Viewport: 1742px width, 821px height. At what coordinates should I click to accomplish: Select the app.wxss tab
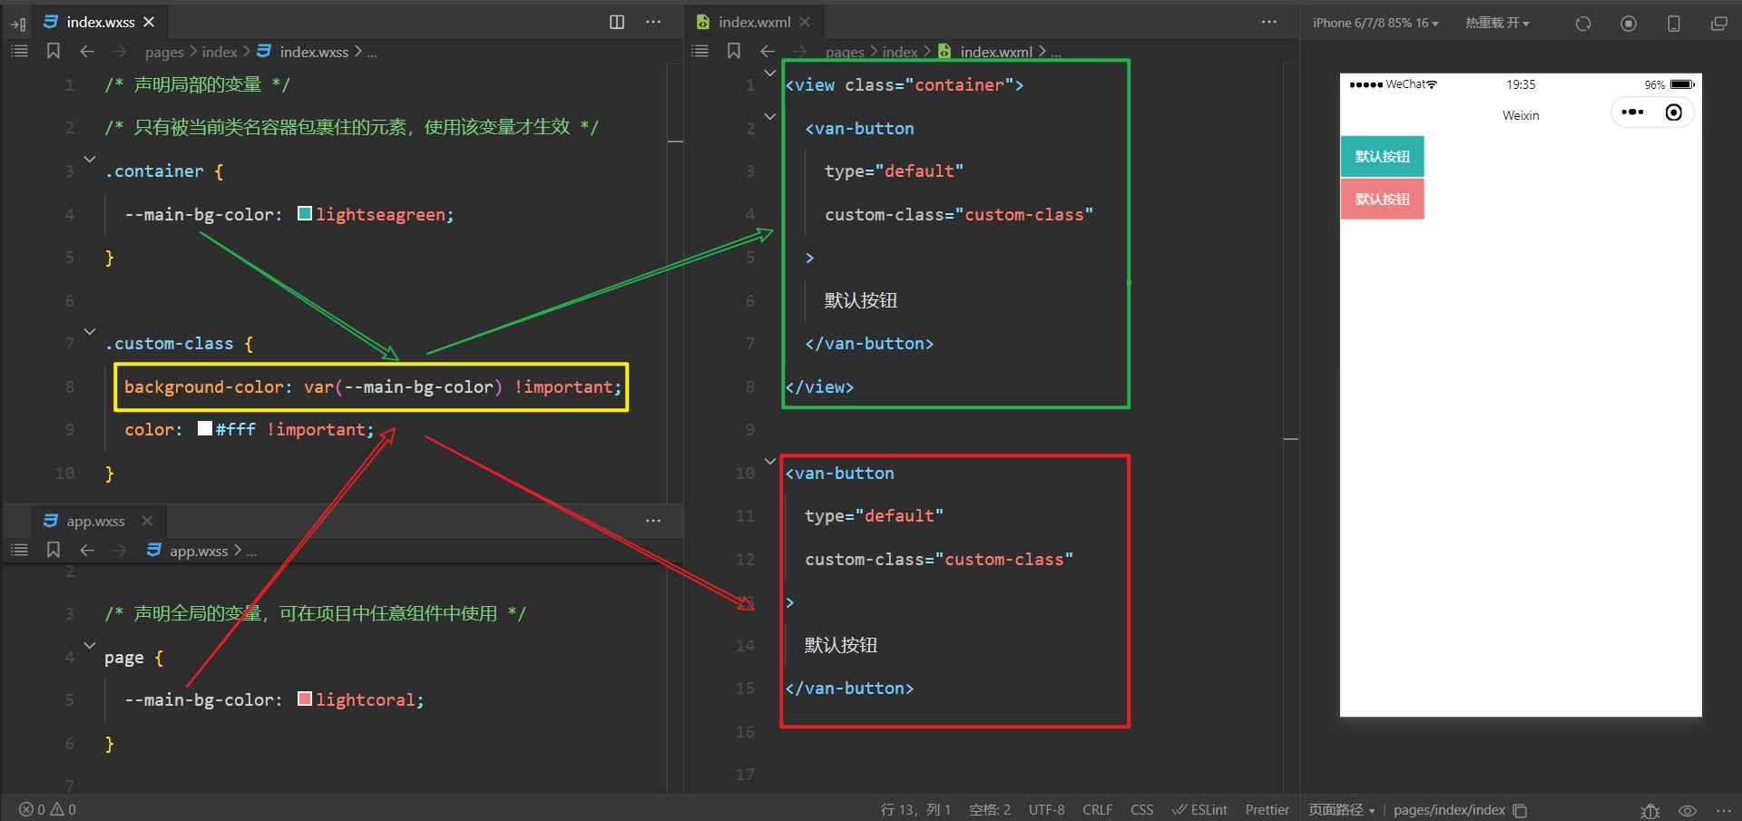pos(95,521)
